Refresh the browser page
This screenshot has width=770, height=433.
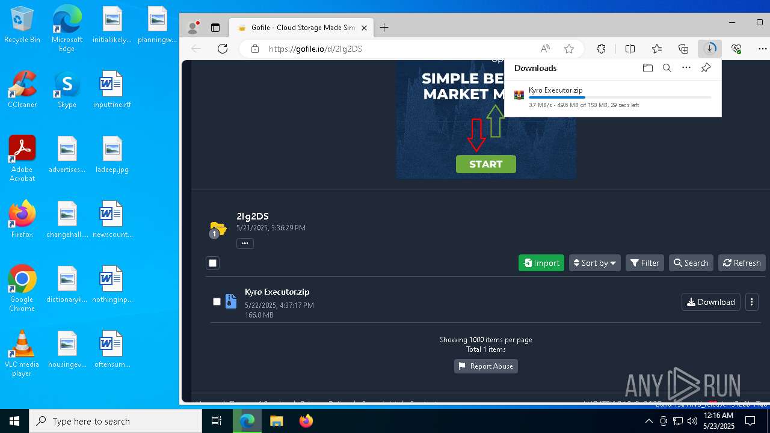tap(223, 49)
